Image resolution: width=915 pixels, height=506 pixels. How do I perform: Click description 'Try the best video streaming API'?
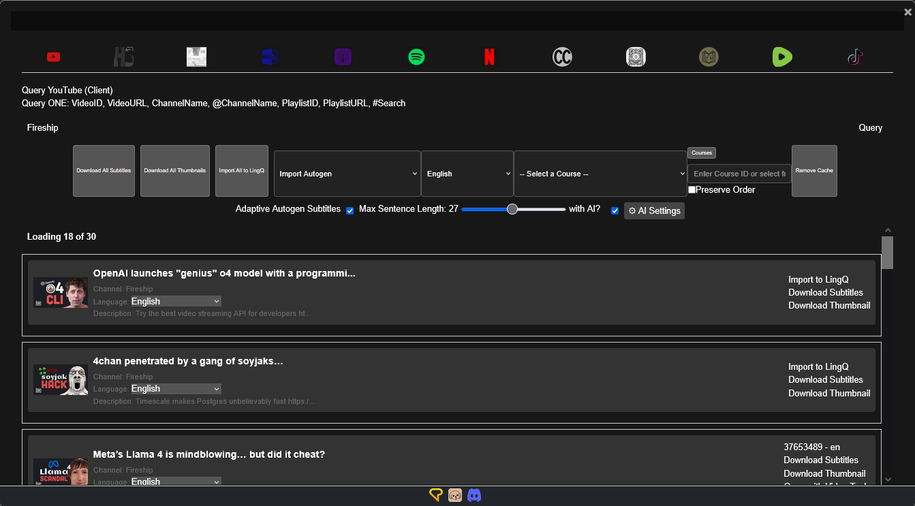202,314
